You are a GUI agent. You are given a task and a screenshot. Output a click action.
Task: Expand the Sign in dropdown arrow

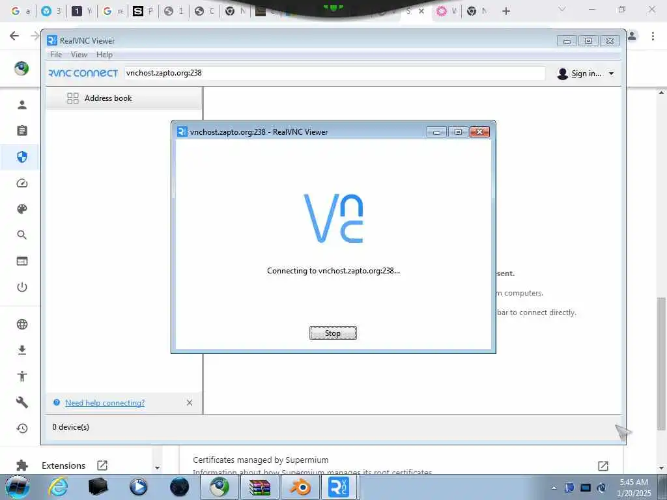coord(611,74)
